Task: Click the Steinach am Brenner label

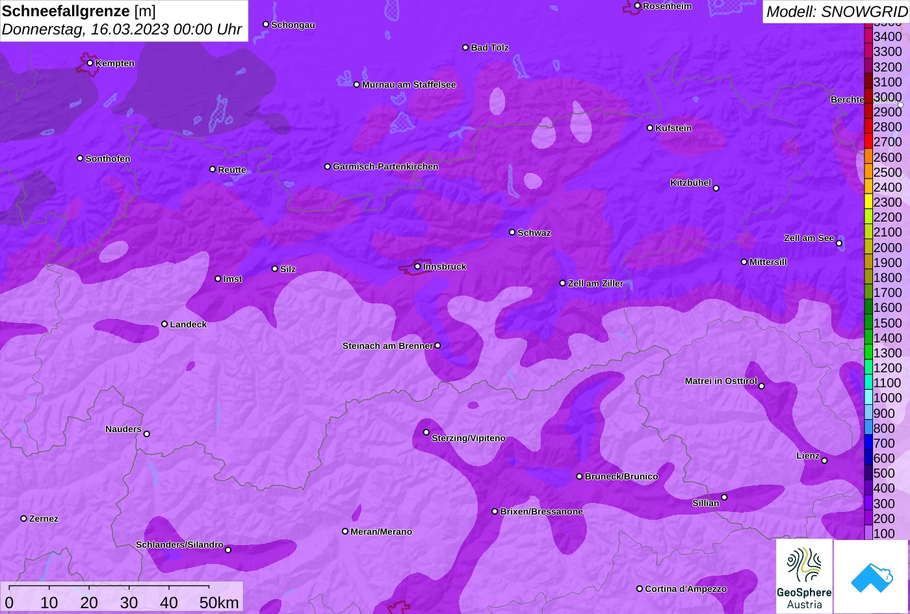Action: 387,346
